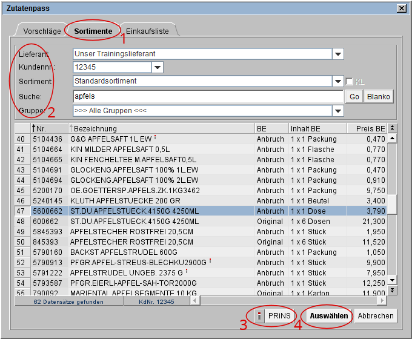Open the Einkaufsliste tab
The height and width of the screenshot is (339, 412).
click(148, 30)
